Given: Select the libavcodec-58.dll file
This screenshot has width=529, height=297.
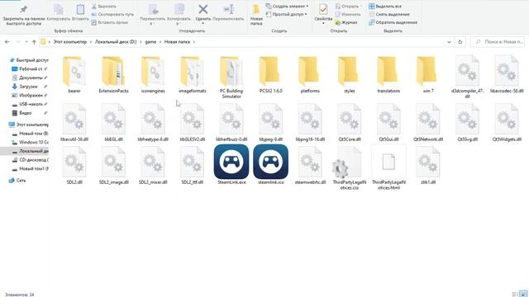Looking at the screenshot, I should [x=507, y=75].
